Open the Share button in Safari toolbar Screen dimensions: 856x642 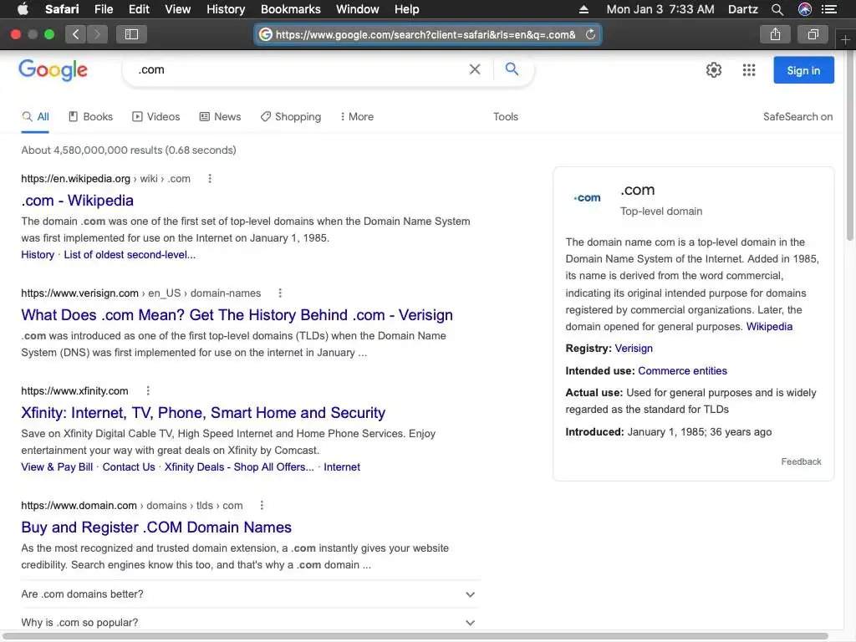tap(775, 34)
